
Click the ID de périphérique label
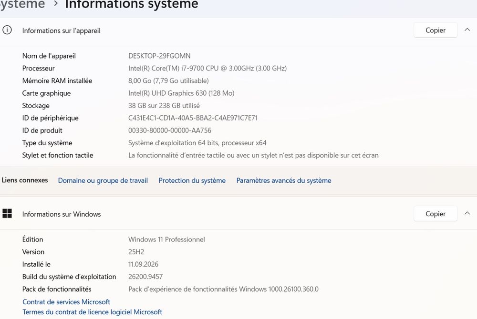point(50,118)
